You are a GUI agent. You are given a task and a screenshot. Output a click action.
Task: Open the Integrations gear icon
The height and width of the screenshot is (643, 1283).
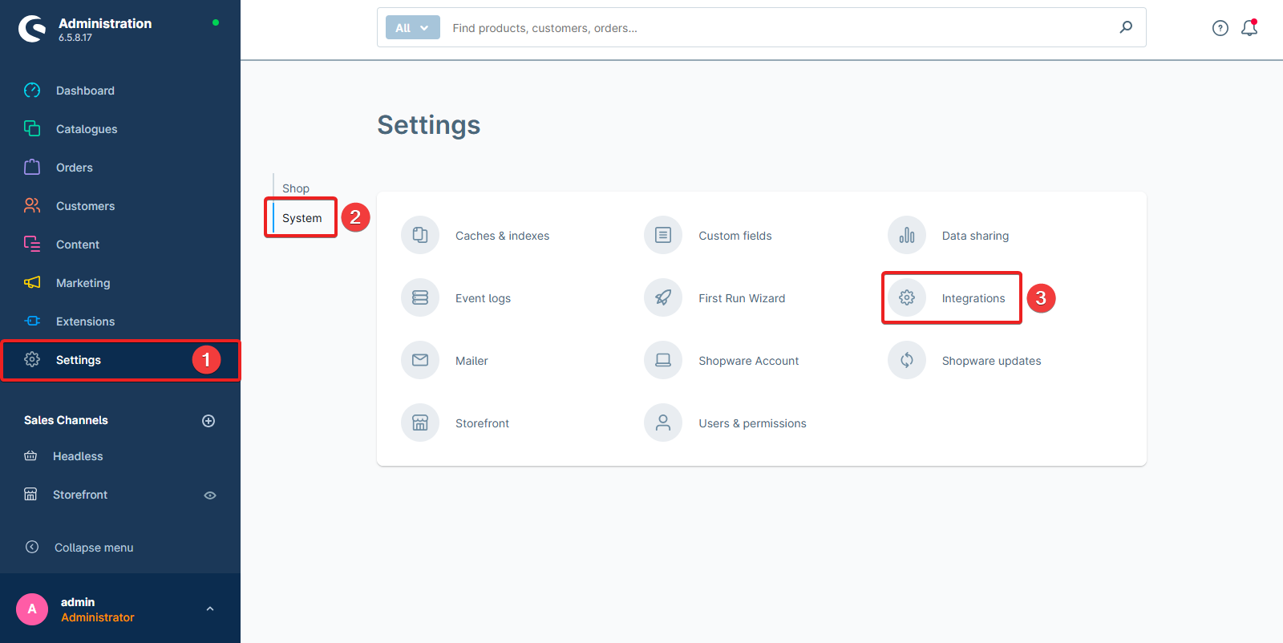tap(906, 297)
